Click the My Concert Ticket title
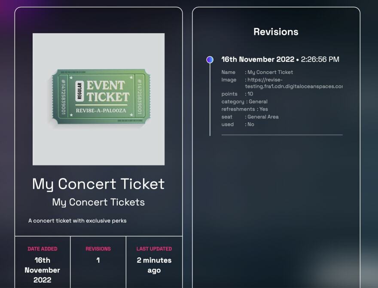Screen dimensions: 378x288 click(98, 184)
